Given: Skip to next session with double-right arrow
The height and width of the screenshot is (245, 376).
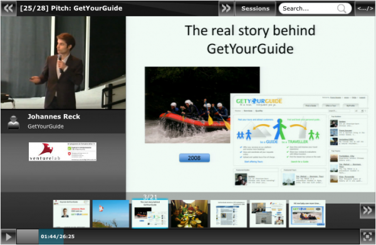Looking at the screenshot, I should tap(226, 8).
